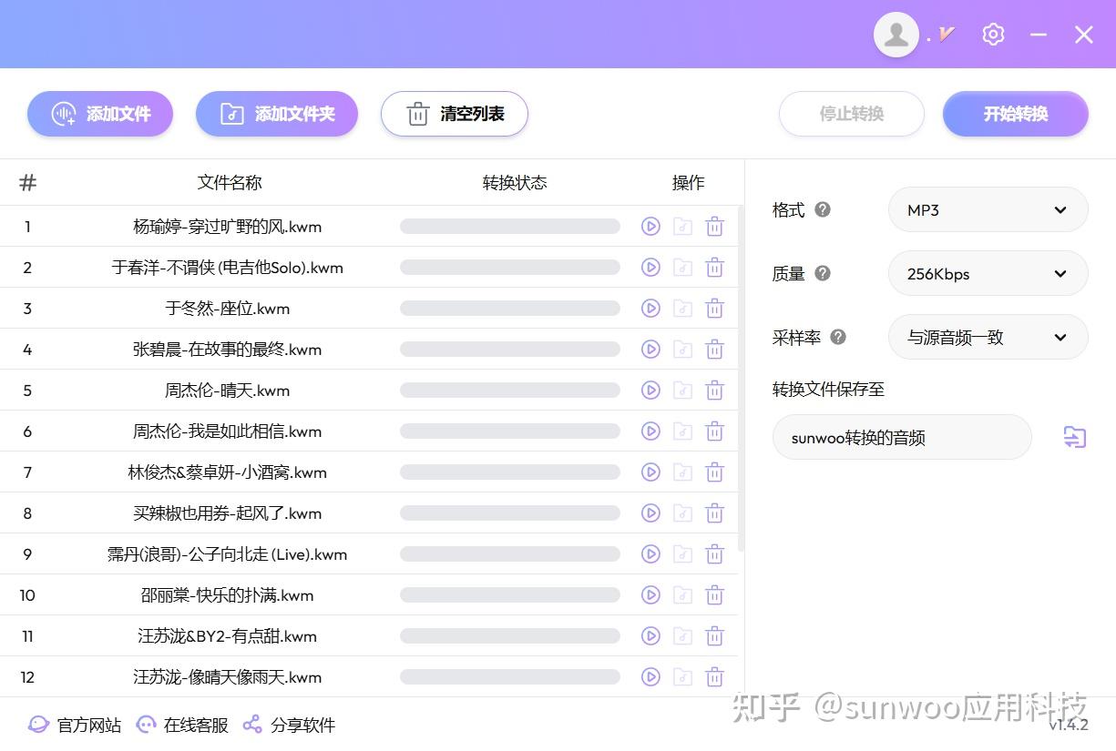Open the quality 质量 help hint
Viewport: 1116px width, 751px height.
coord(823,272)
